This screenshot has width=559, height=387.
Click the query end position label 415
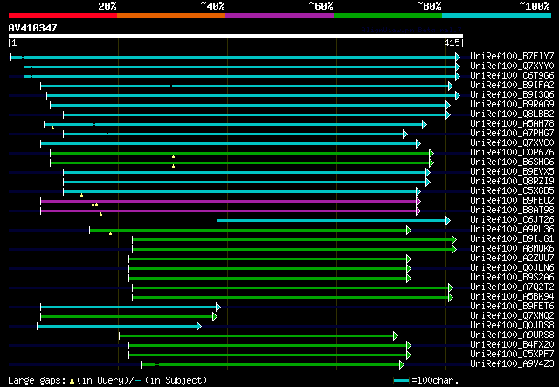452,43
